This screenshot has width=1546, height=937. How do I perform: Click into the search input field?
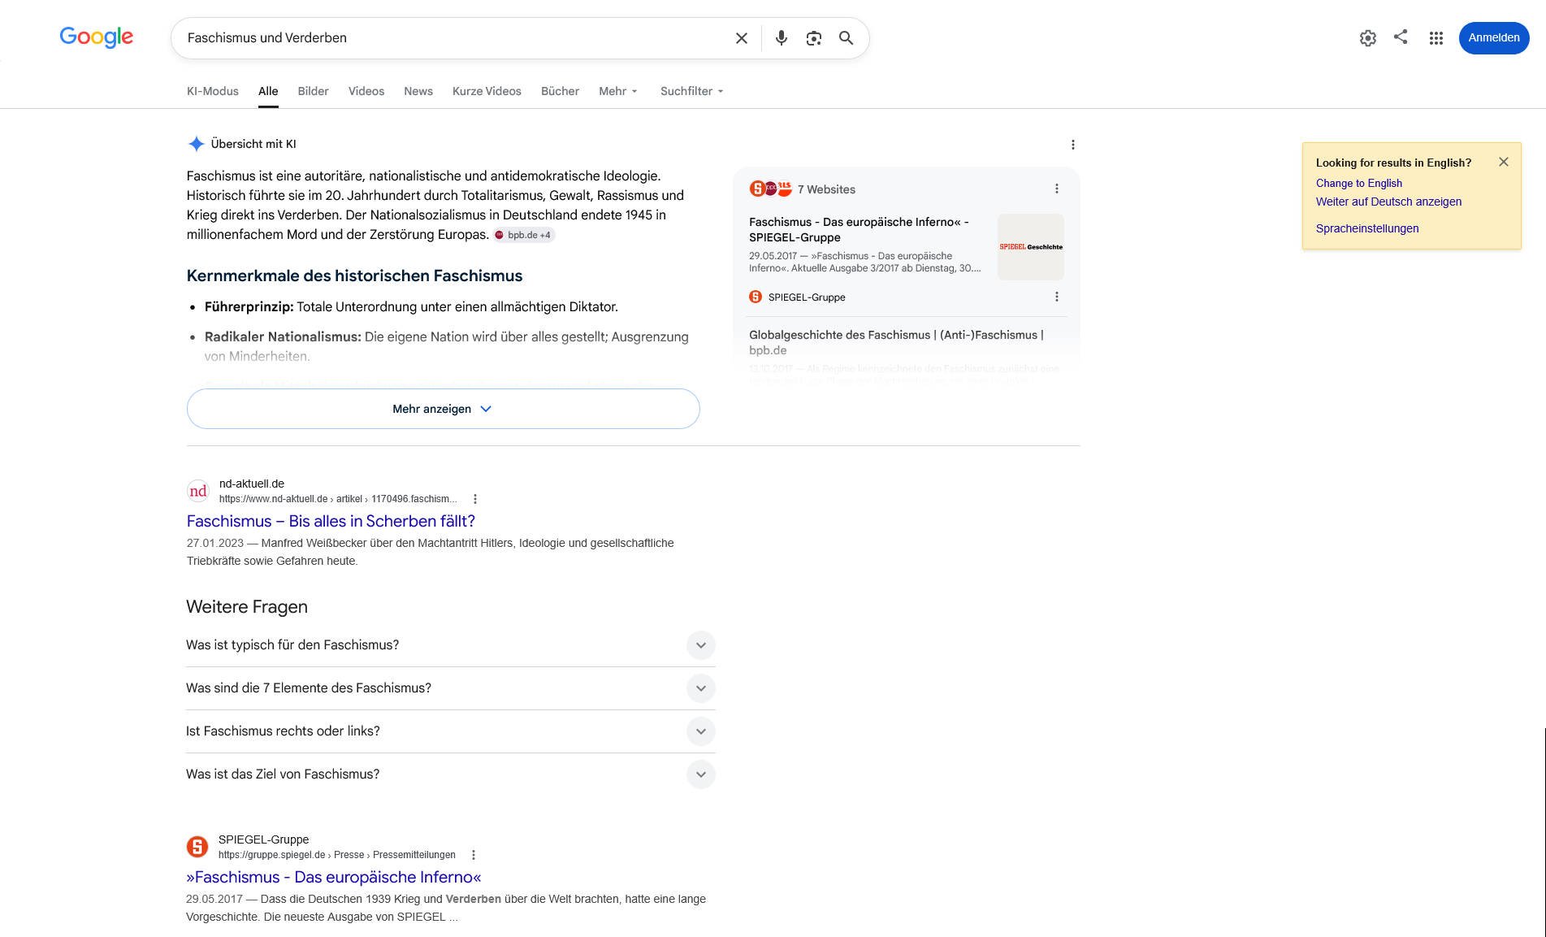(x=455, y=38)
